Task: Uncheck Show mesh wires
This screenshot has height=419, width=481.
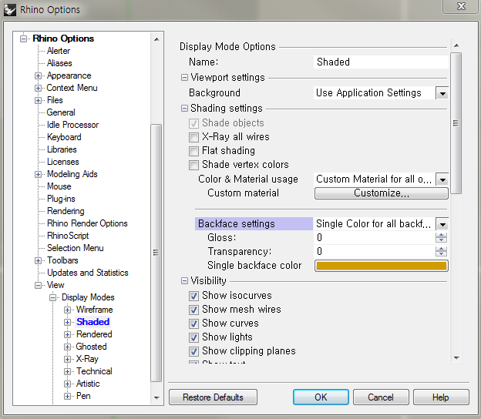Action: [x=193, y=310]
